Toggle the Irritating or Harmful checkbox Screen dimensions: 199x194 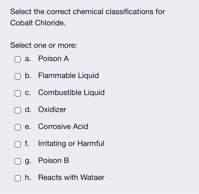click(18, 144)
